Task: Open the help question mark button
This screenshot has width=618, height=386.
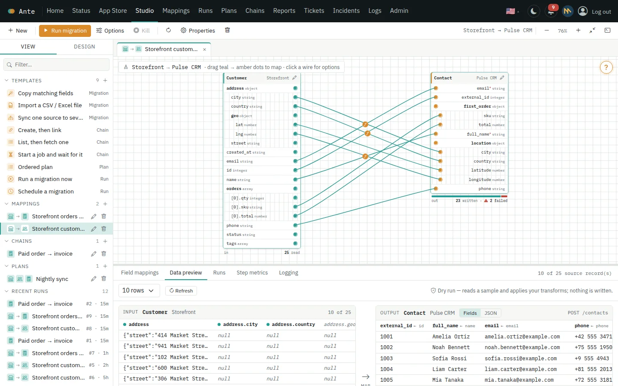Action: 606,67
